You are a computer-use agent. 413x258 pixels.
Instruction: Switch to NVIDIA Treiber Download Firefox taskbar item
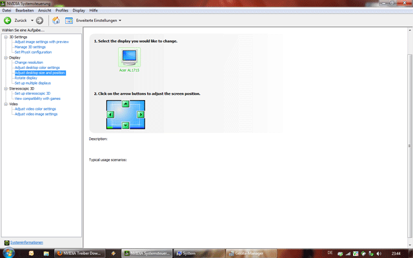pos(80,253)
